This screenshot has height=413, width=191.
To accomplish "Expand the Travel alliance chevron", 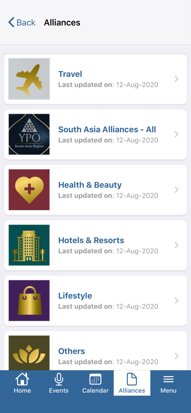I will pos(176,79).
